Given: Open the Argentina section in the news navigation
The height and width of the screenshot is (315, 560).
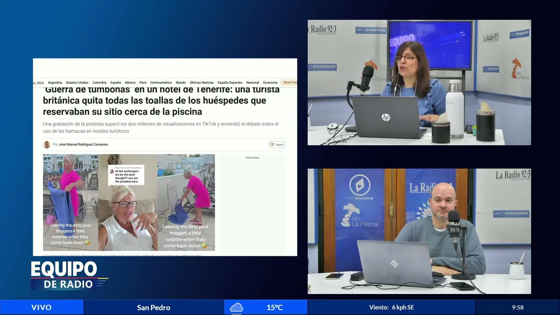Looking at the screenshot, I should pyautogui.click(x=55, y=83).
